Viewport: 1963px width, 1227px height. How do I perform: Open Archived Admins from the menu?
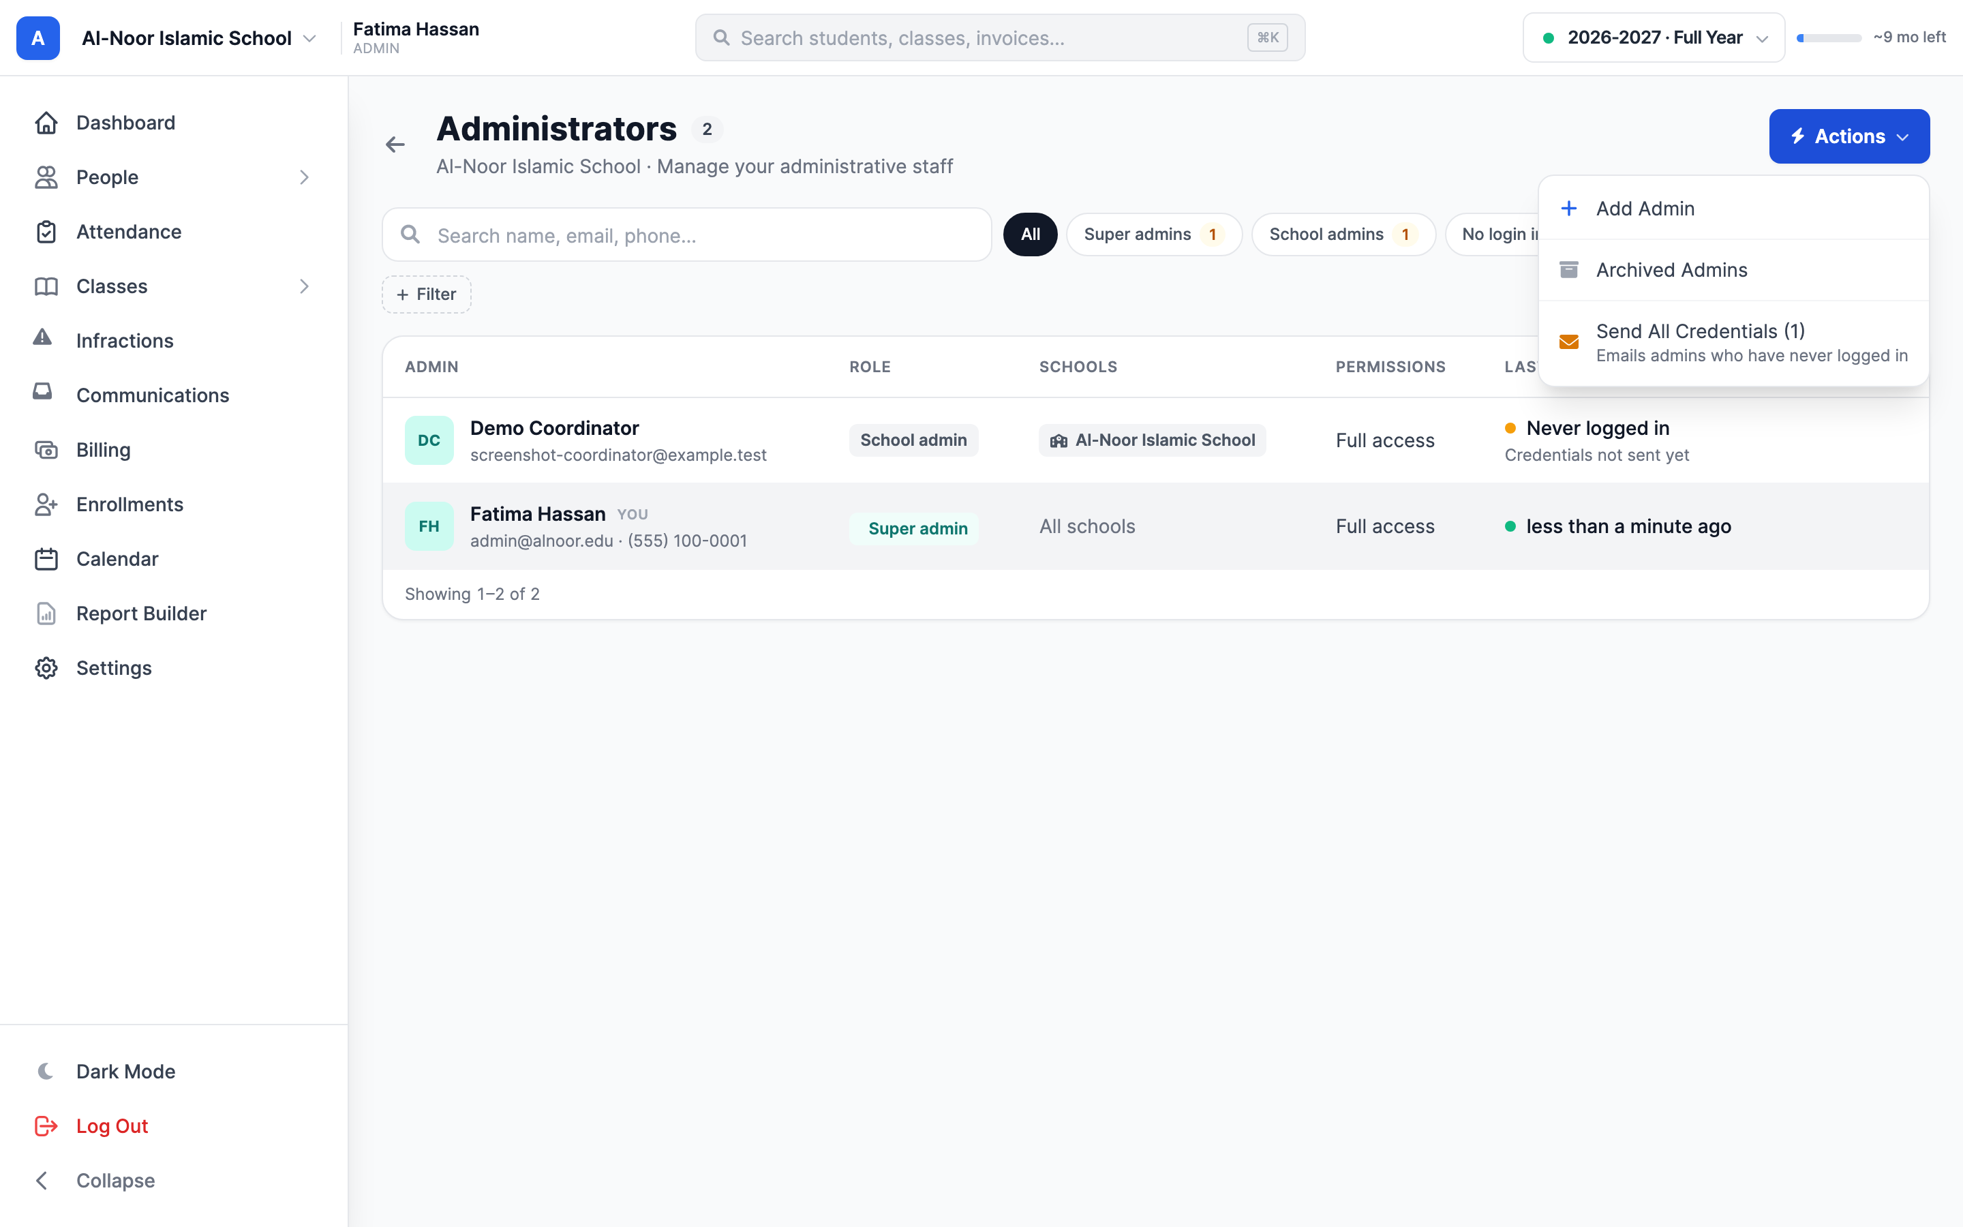click(1733, 270)
